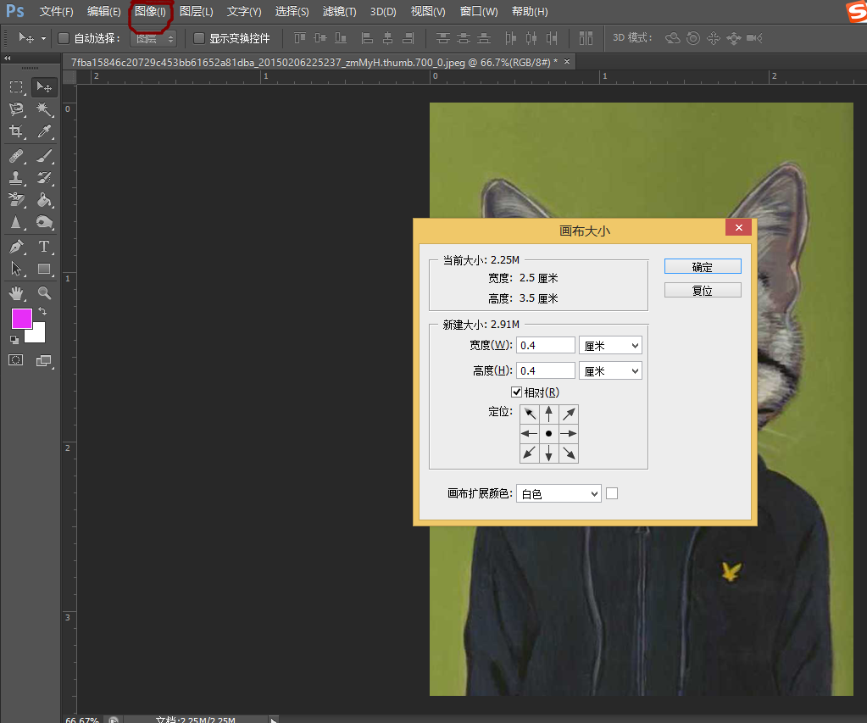Select the Path Selection tool
The image size is (867, 723).
pyautogui.click(x=16, y=269)
